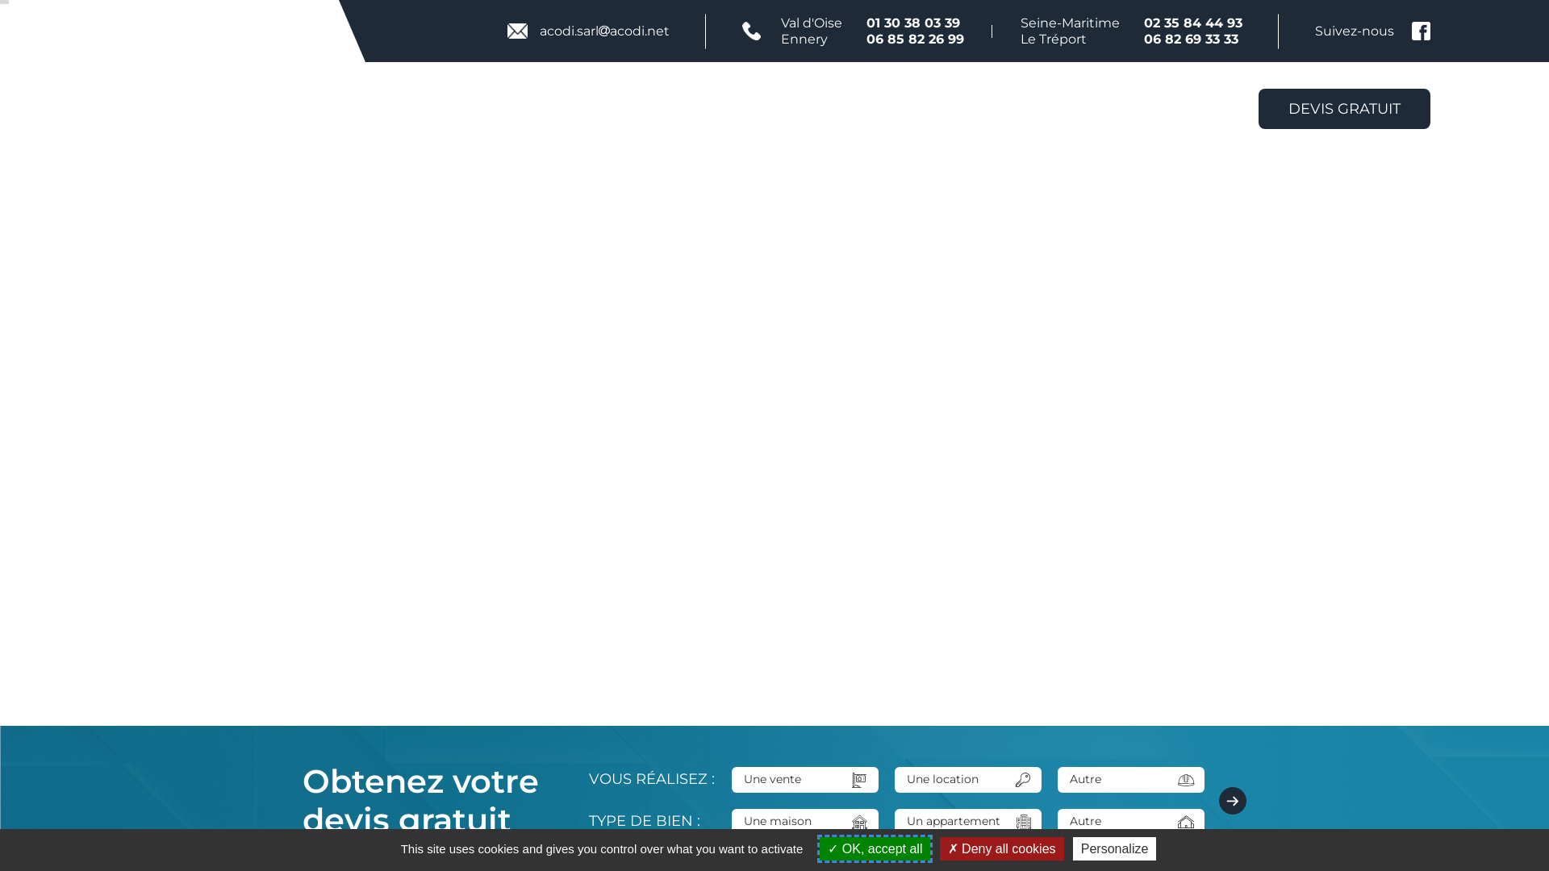Open the Facebook page via the Facebook icon
The image size is (1549, 871).
pos(1421,31)
